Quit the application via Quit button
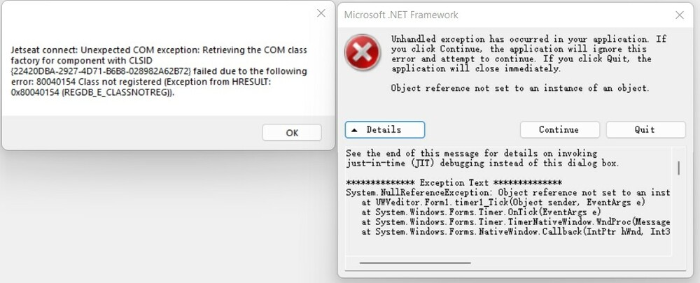The image size is (700, 283). pos(645,130)
